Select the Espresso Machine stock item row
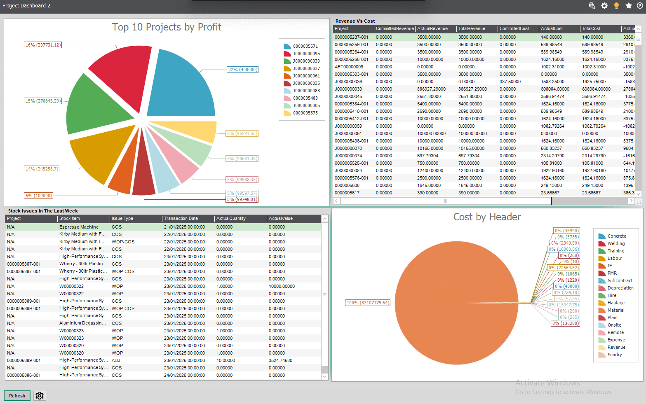Image resolution: width=646 pixels, height=404 pixels. tap(163, 227)
